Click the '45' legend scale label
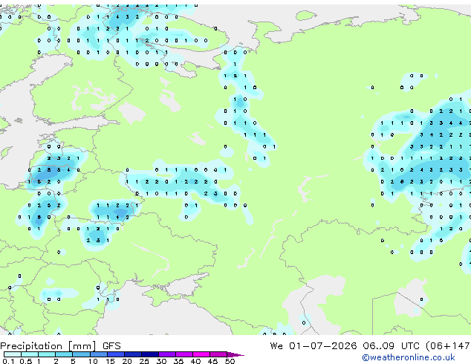Screen dimensions: 471x364 click(x=212, y=361)
